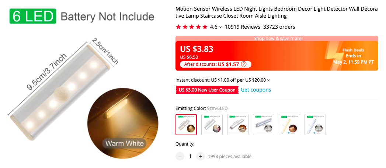386x168 pixels.
Task: Choose the third variant thumbnail, 10 LED warm
Action: click(x=238, y=125)
